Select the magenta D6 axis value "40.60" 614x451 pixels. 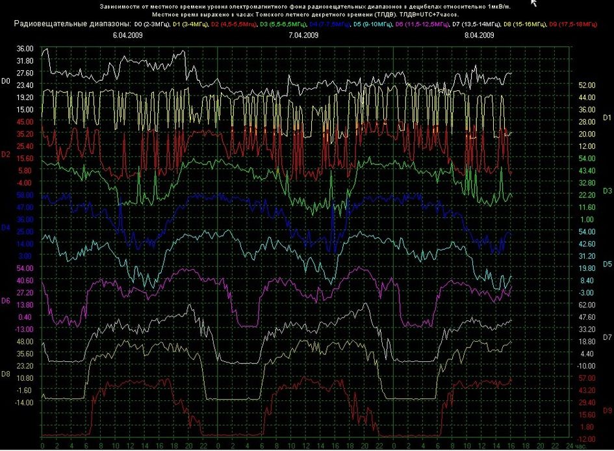[x=25, y=280]
